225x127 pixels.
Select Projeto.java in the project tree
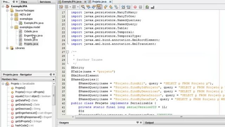point(31,44)
